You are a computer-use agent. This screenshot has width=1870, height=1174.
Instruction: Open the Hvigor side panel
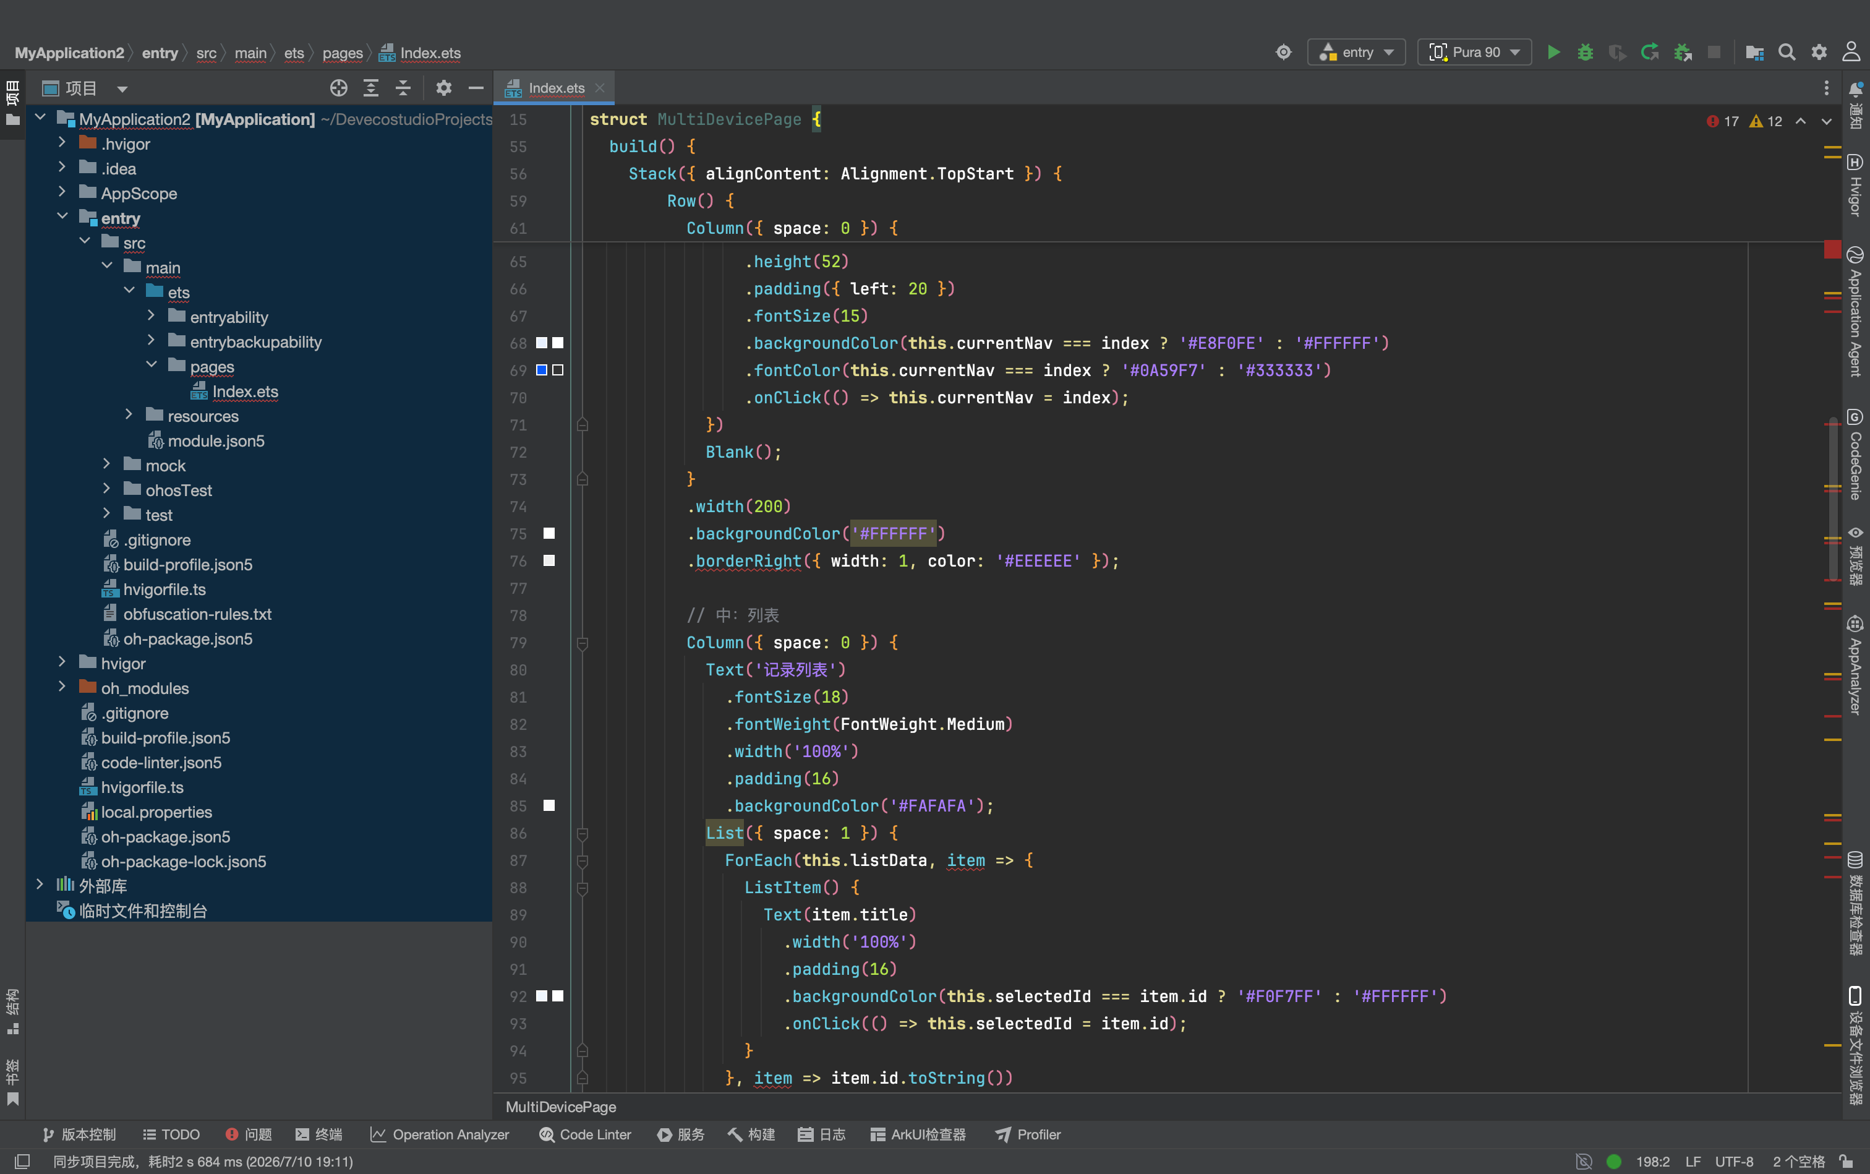[x=1855, y=185]
